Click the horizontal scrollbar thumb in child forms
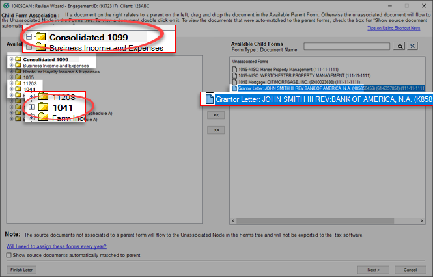 pos(315,220)
